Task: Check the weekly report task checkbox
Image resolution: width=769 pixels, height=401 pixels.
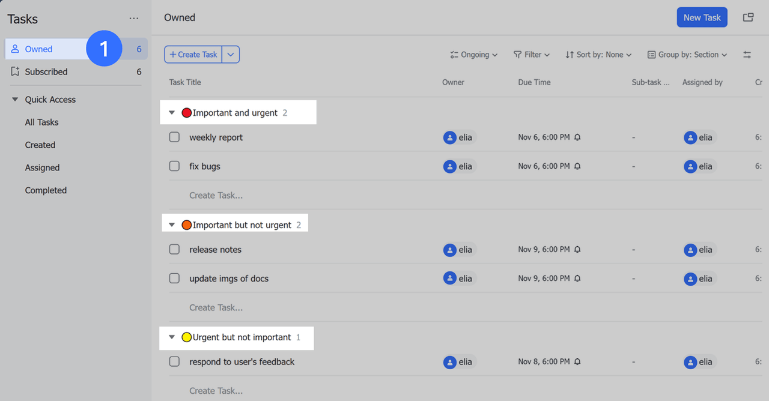Action: (174, 137)
